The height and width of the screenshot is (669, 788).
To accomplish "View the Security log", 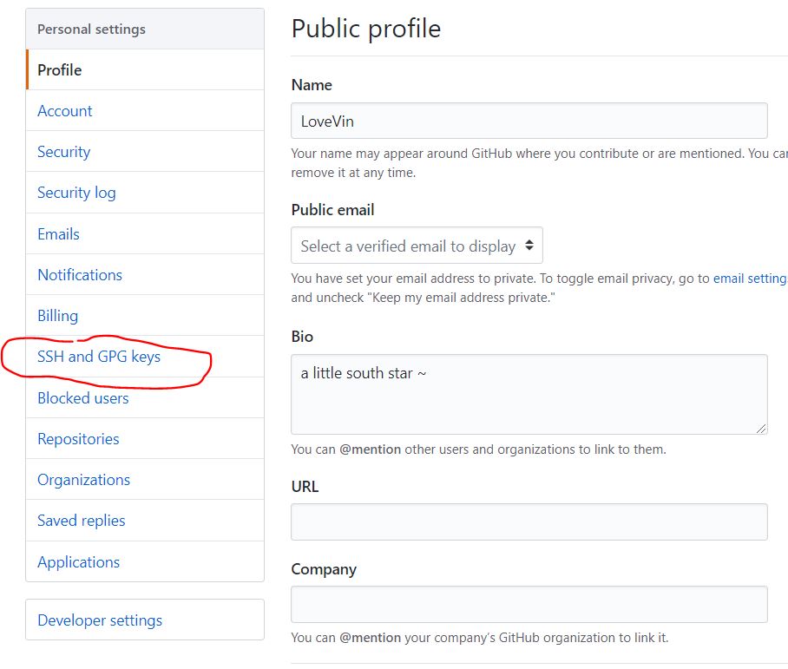I will coord(76,193).
